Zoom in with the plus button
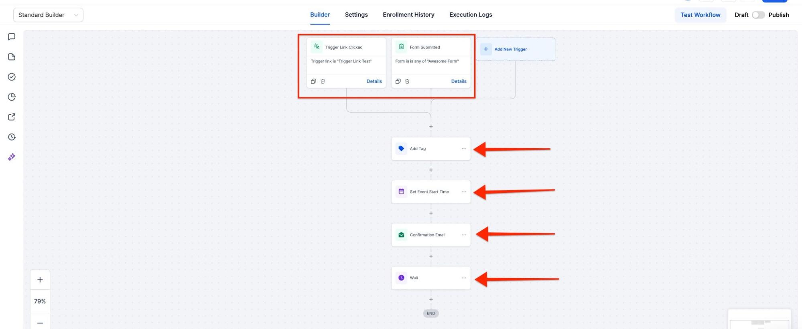 pos(40,280)
